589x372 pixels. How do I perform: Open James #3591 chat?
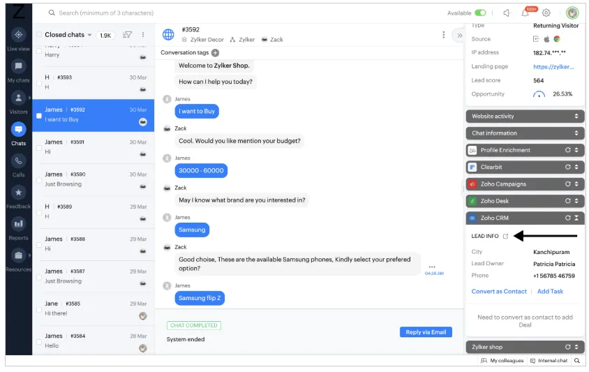point(93,148)
